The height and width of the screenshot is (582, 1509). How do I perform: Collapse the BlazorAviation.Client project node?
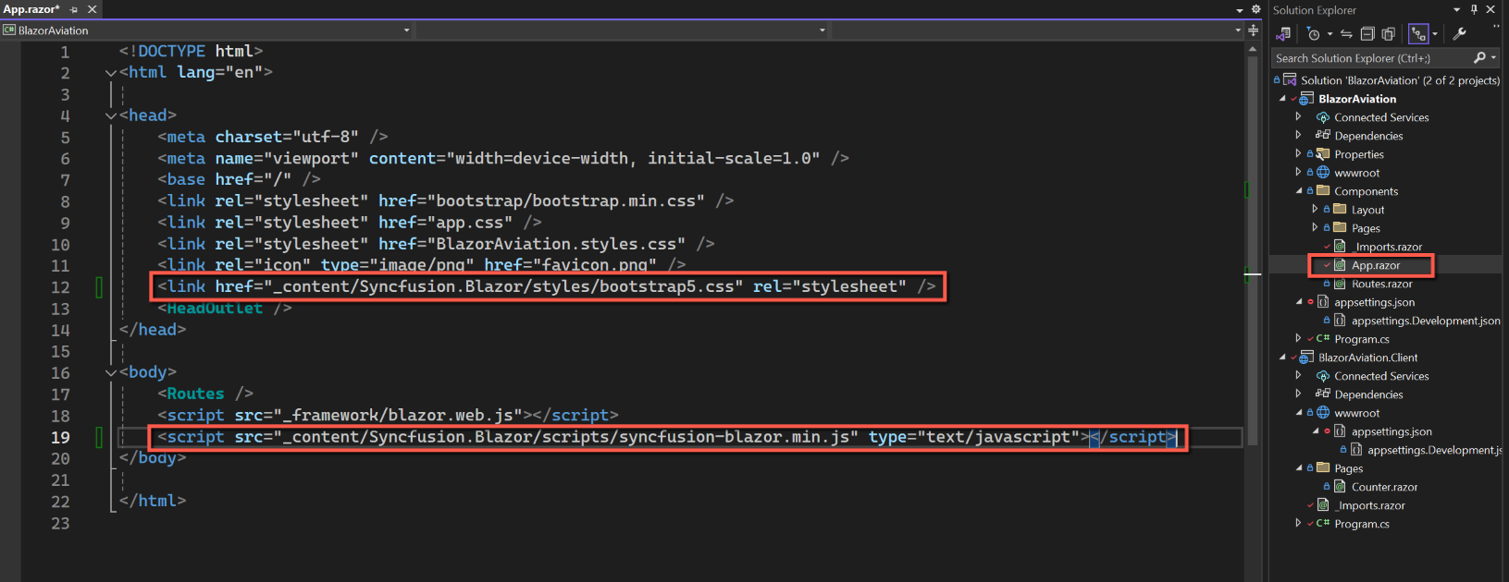coord(1282,358)
